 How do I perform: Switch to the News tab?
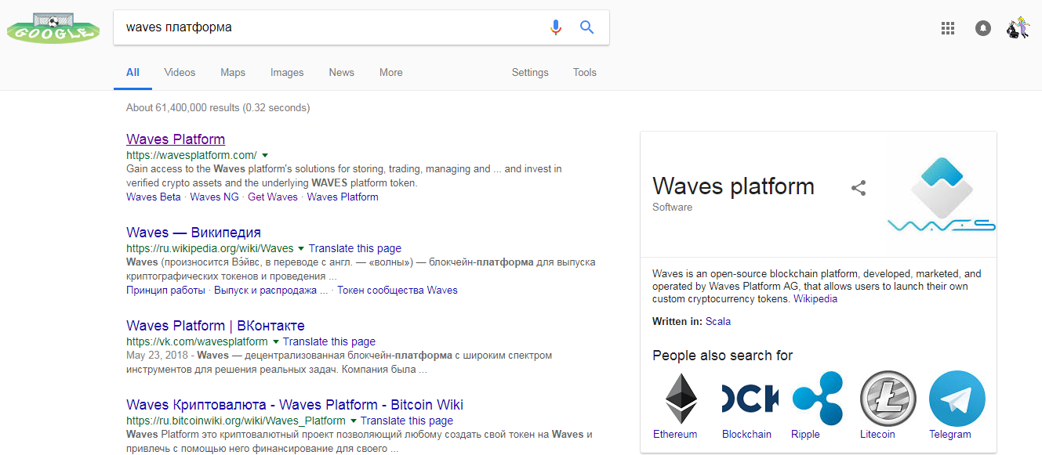pos(341,72)
